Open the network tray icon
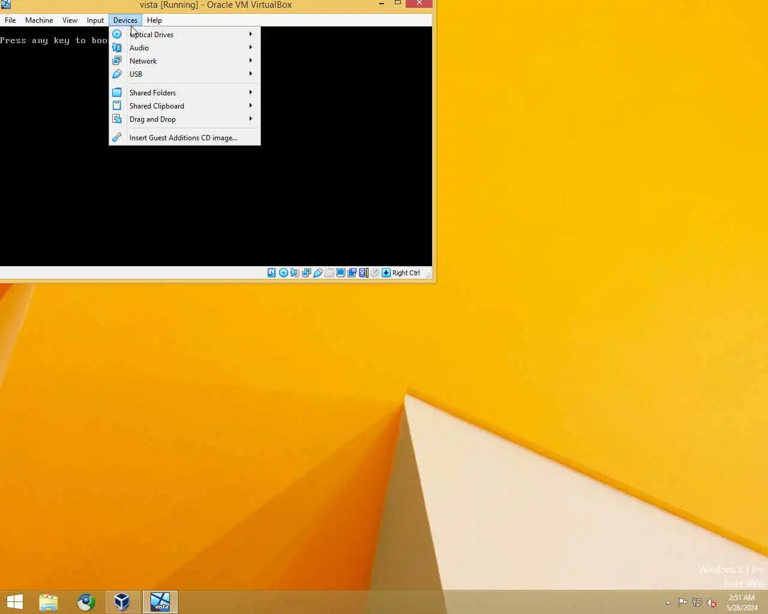This screenshot has height=614, width=768. 697,603
